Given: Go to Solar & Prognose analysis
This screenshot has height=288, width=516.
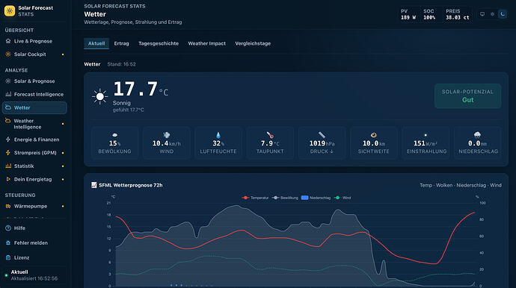Looking at the screenshot, I should 34,81.
